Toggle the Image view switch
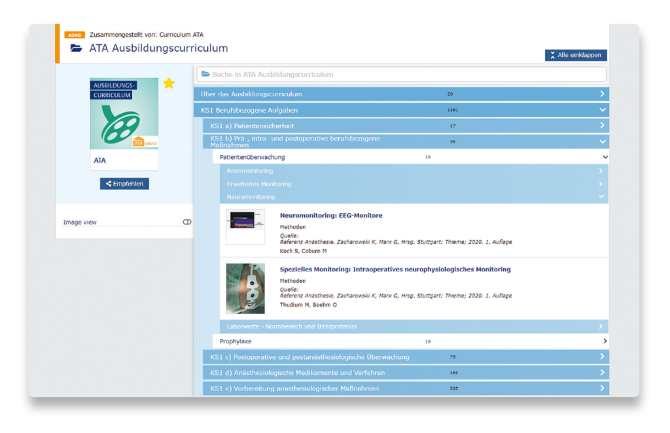This screenshot has width=670, height=433. (x=187, y=222)
